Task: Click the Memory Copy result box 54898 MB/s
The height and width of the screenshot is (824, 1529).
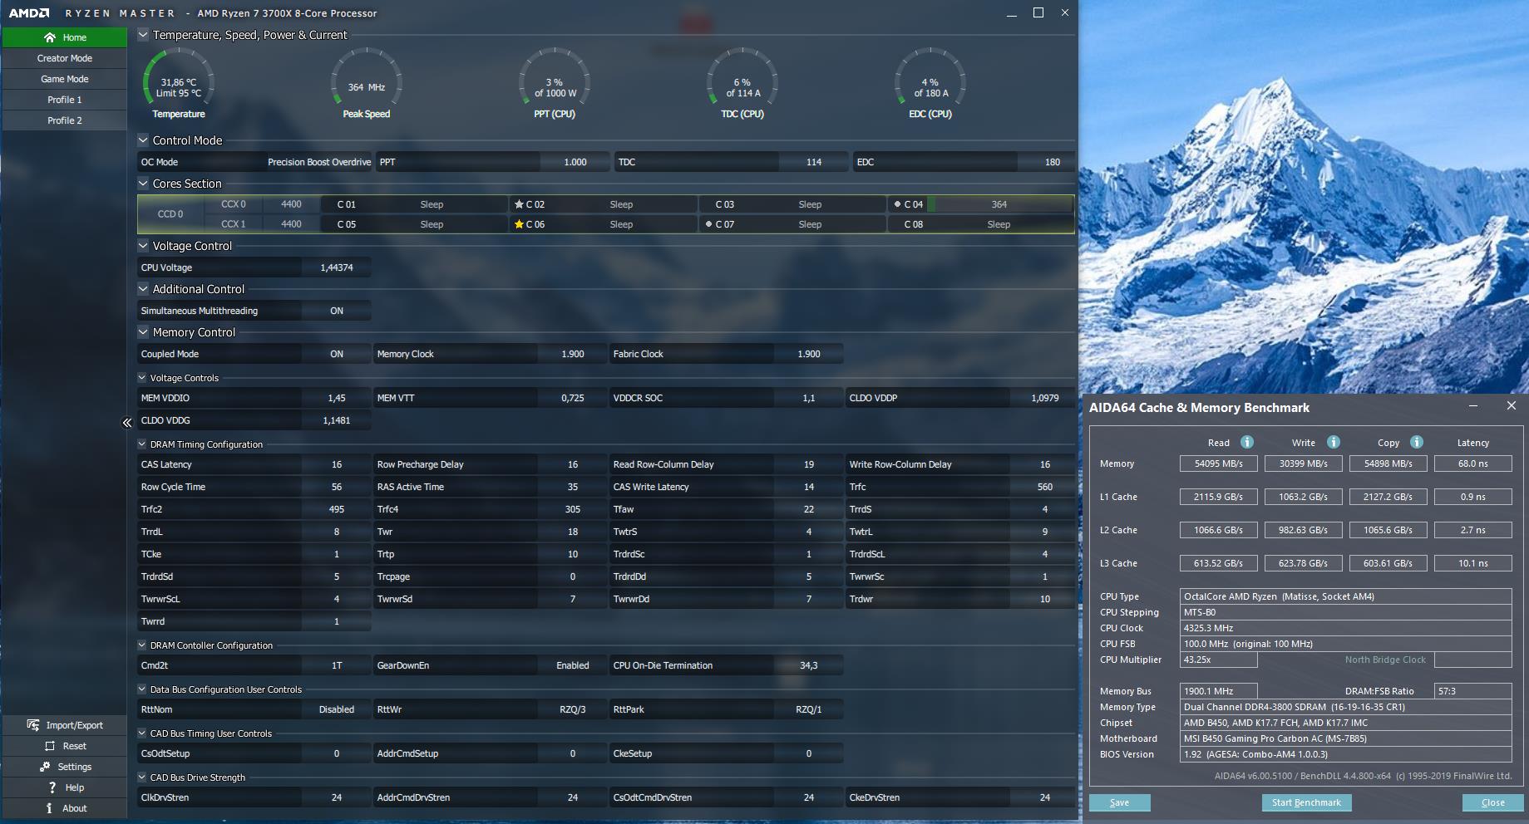Action: click(1388, 463)
